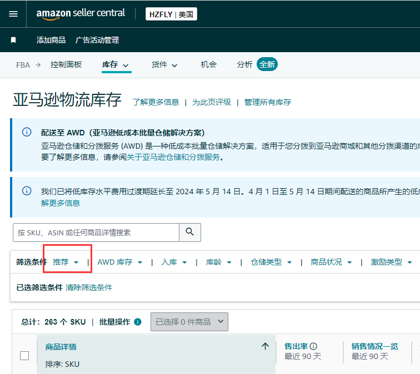Open the 解更多信息 link in the fee notice
This screenshot has height=374, width=420.
(61, 203)
